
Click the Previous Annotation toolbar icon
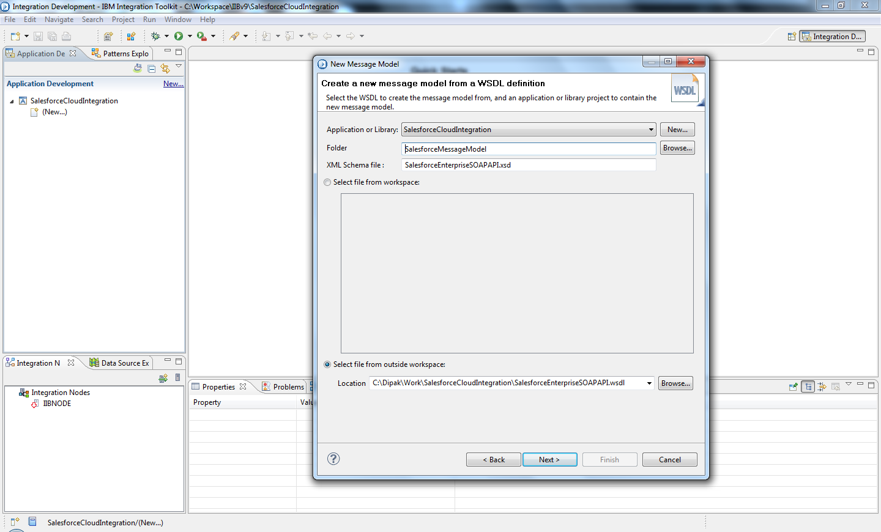[289, 36]
